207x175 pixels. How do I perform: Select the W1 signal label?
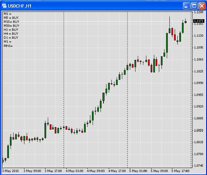click(x=7, y=42)
